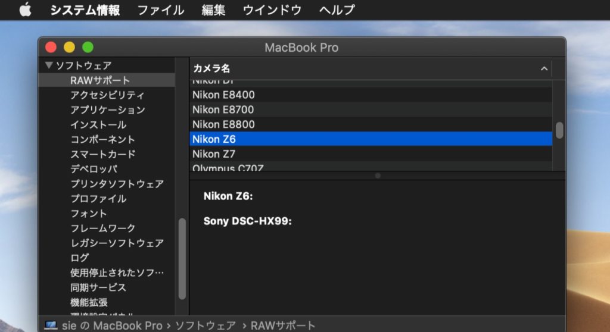
Task: Collapse the ソフトウェア section triangle
Action: tap(49, 65)
